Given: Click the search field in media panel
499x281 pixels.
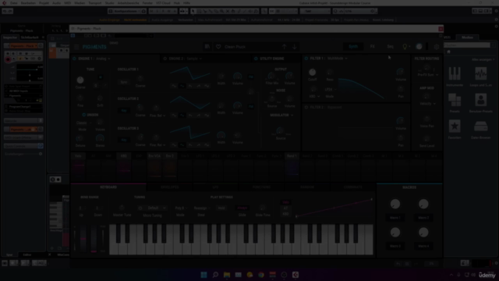Looking at the screenshot, I should [x=467, y=45].
